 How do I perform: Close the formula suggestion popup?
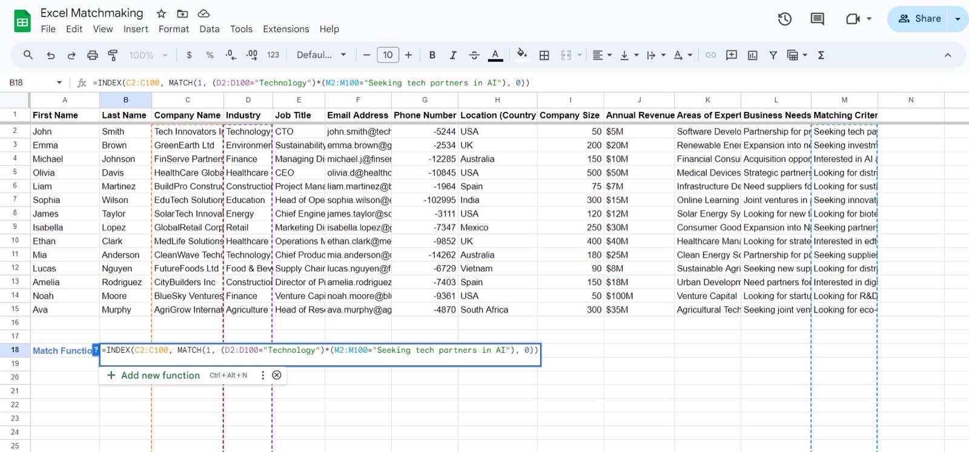277,375
